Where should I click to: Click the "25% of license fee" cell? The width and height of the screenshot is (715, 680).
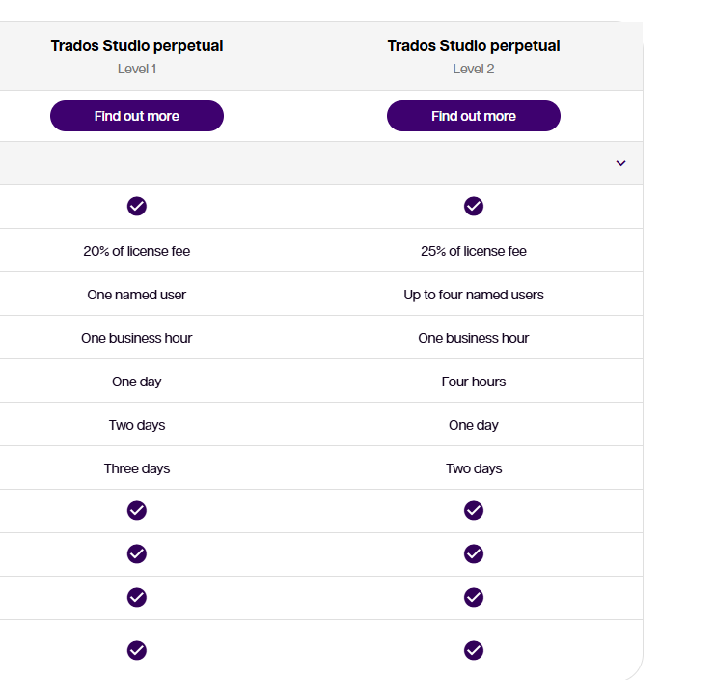[x=474, y=251]
